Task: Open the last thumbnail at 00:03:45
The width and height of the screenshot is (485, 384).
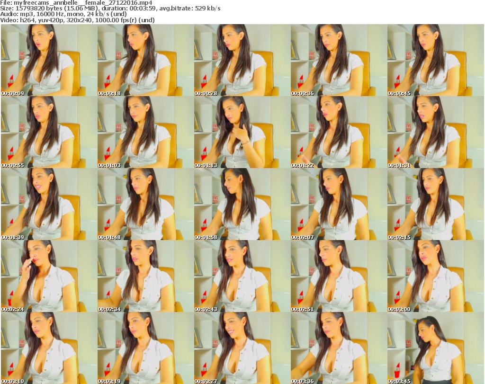Action: 435,348
